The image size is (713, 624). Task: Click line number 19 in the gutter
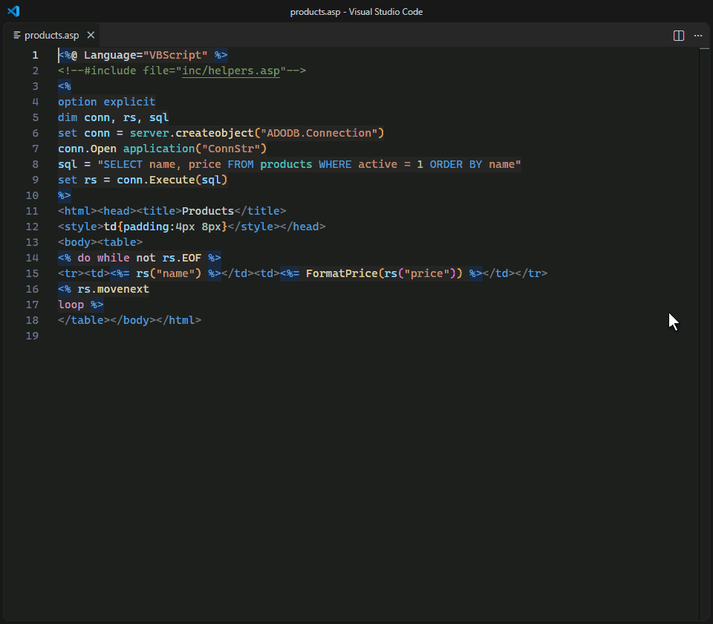[32, 336]
